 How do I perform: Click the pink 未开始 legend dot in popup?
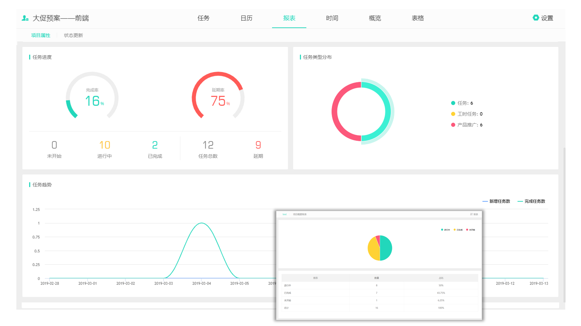[x=467, y=230]
